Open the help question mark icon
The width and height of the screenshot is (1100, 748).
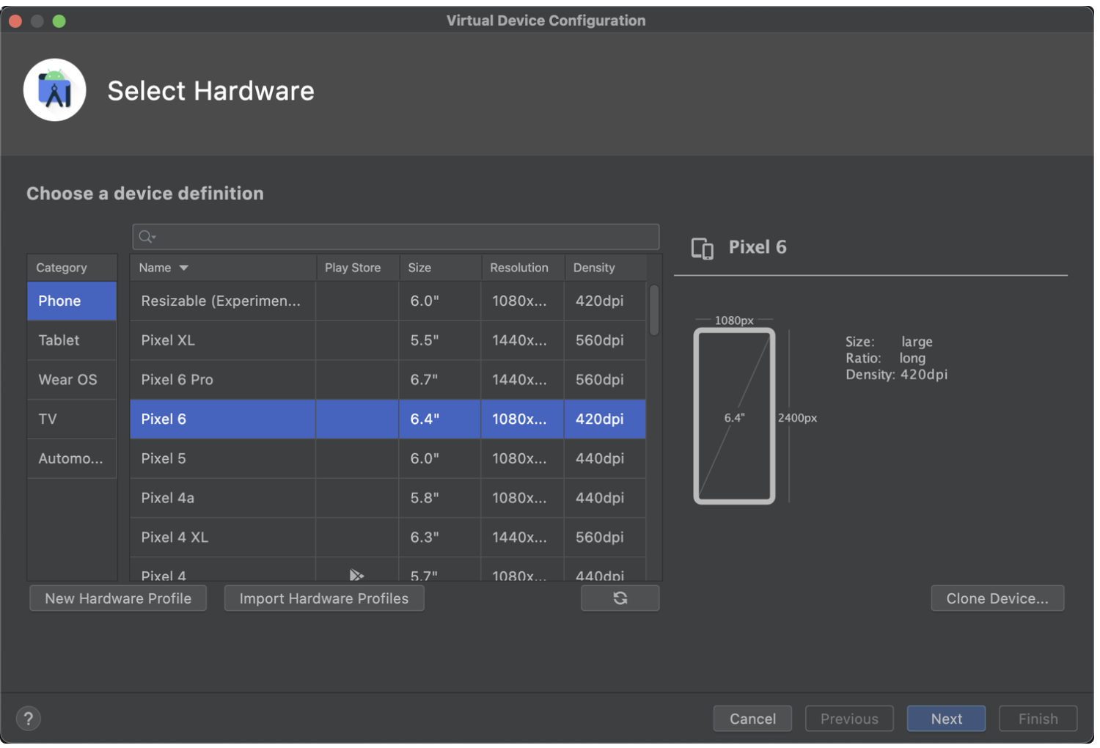pyautogui.click(x=29, y=719)
